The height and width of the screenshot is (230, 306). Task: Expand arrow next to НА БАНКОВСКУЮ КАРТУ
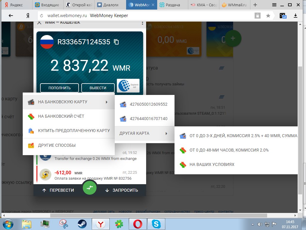(x=107, y=102)
